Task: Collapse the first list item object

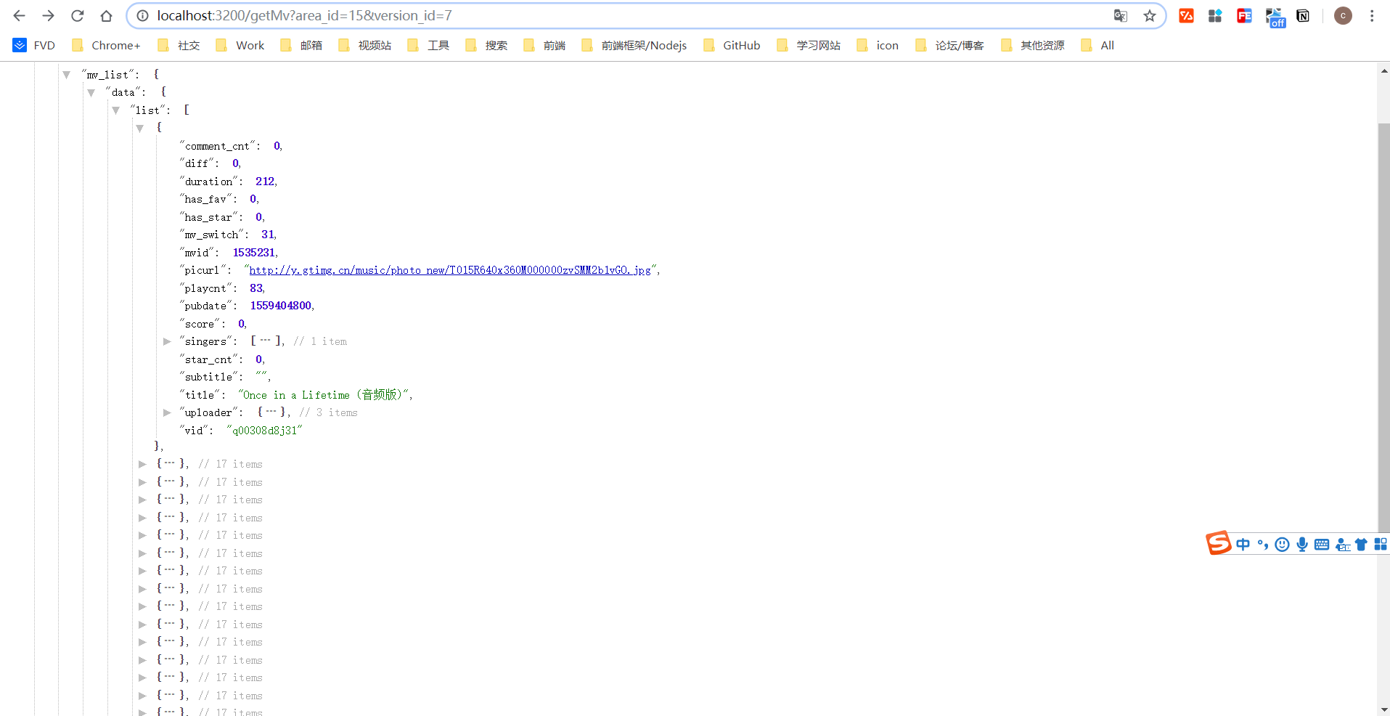Action: coord(140,128)
